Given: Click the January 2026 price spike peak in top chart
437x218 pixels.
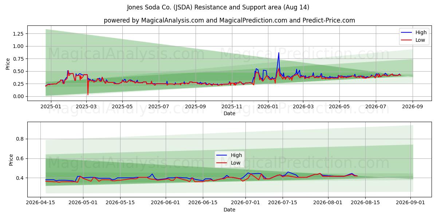Looking at the screenshot, I should (279, 53).
